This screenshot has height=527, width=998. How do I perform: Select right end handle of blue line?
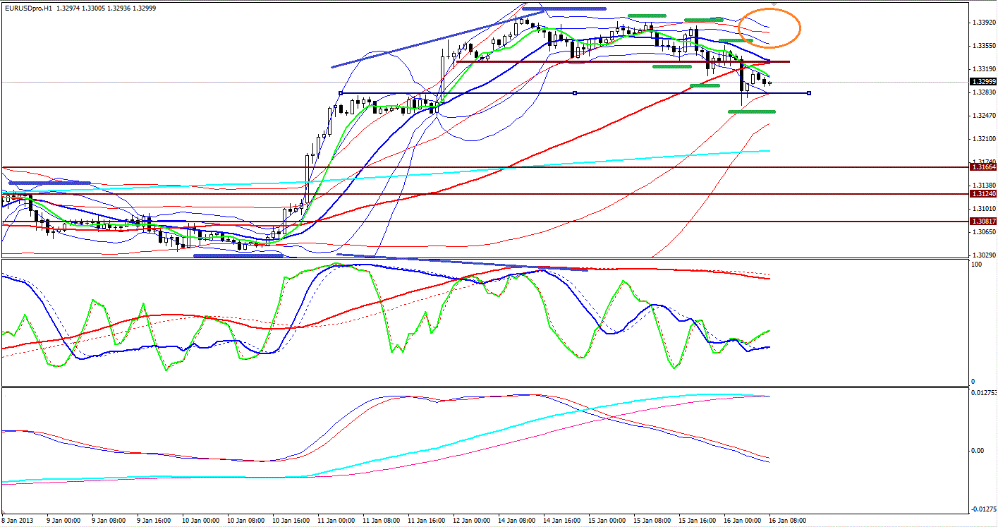click(808, 93)
